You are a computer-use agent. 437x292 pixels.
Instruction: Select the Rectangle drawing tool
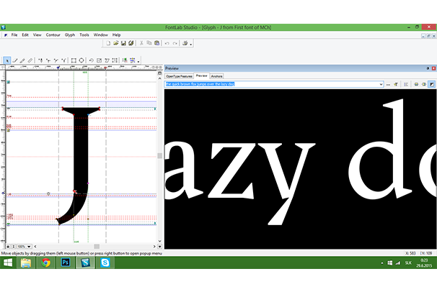pyautogui.click(x=73, y=60)
